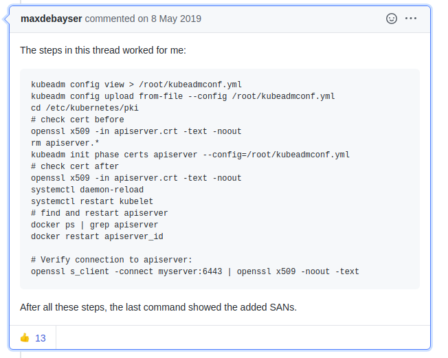The image size is (448, 358).
Task: Click the "After all these steps" closing sentence
Action: tap(158, 307)
